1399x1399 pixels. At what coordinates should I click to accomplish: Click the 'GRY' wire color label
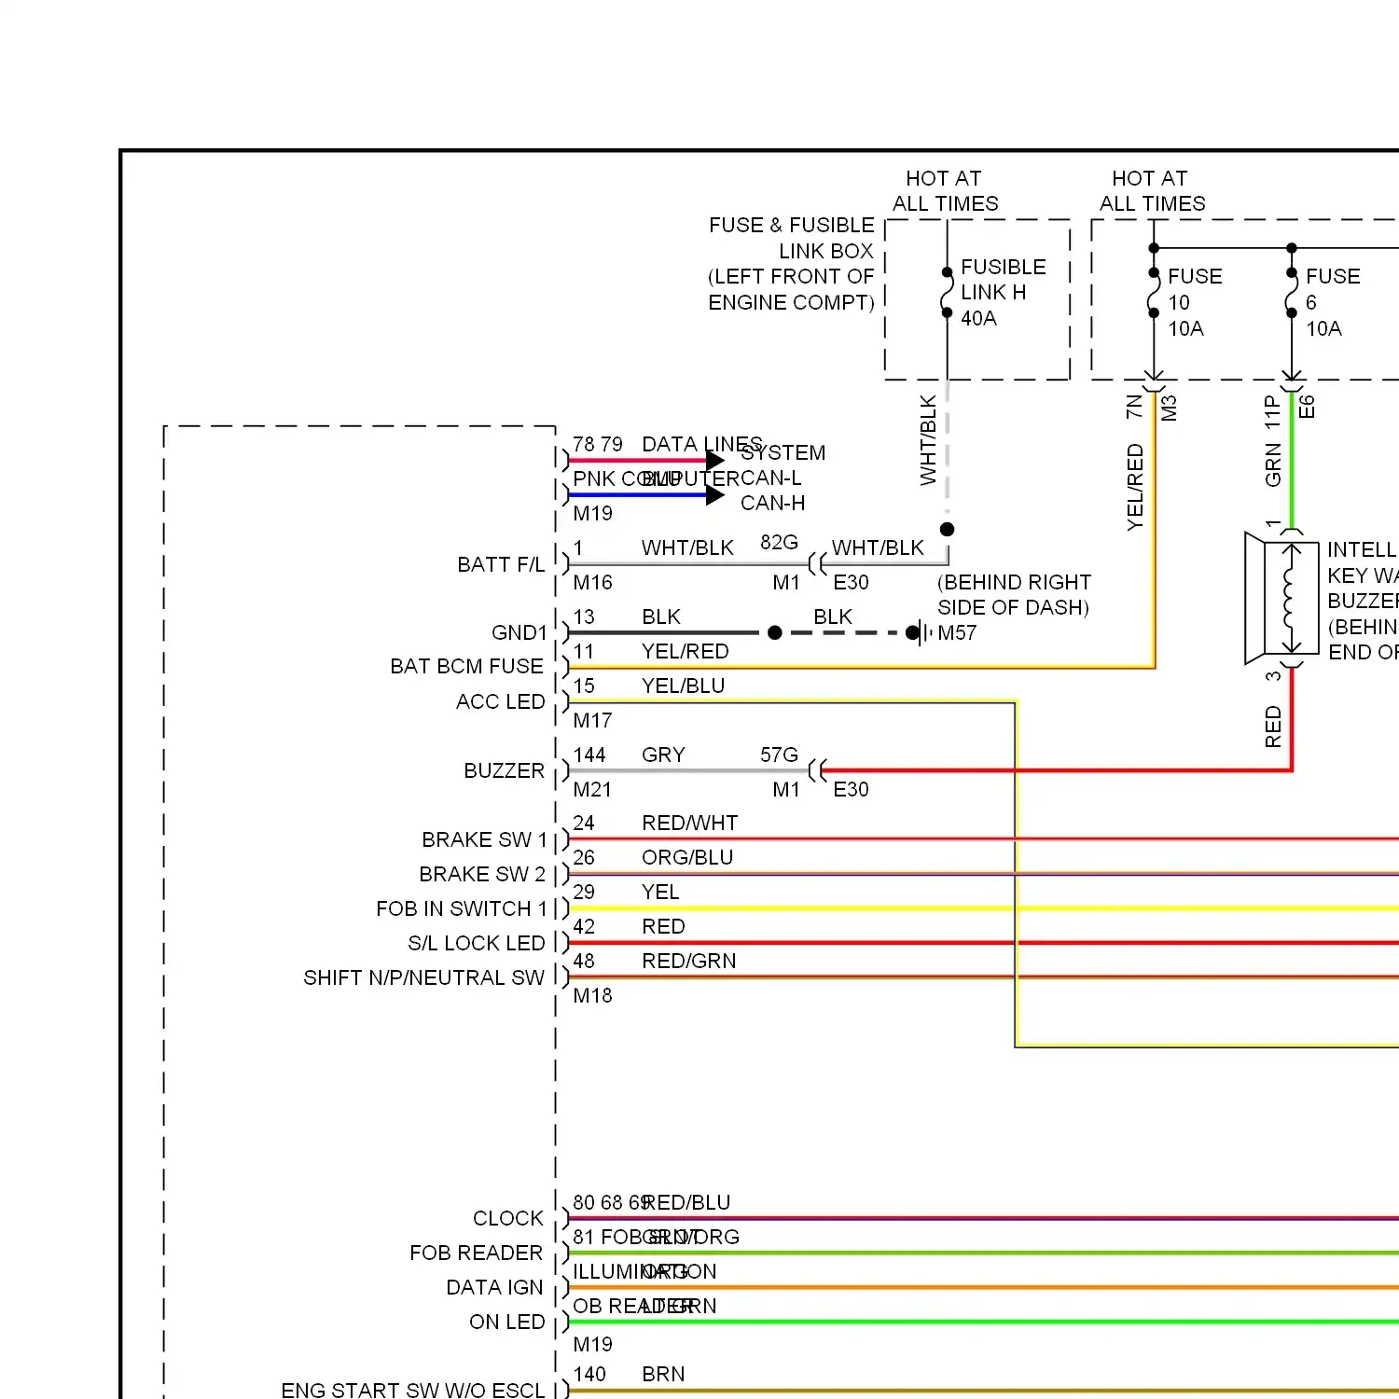pyautogui.click(x=663, y=755)
